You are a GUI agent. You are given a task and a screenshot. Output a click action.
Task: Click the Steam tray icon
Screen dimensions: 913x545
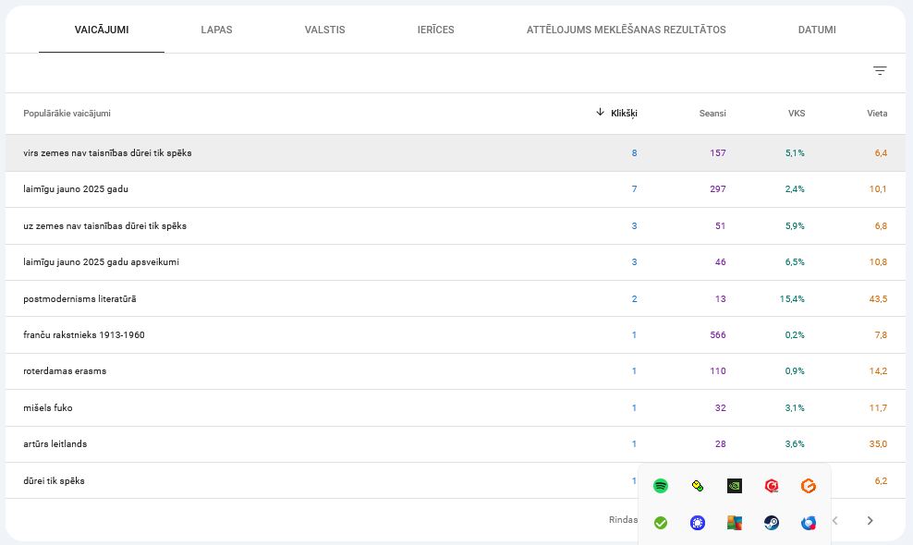pyautogui.click(x=772, y=523)
